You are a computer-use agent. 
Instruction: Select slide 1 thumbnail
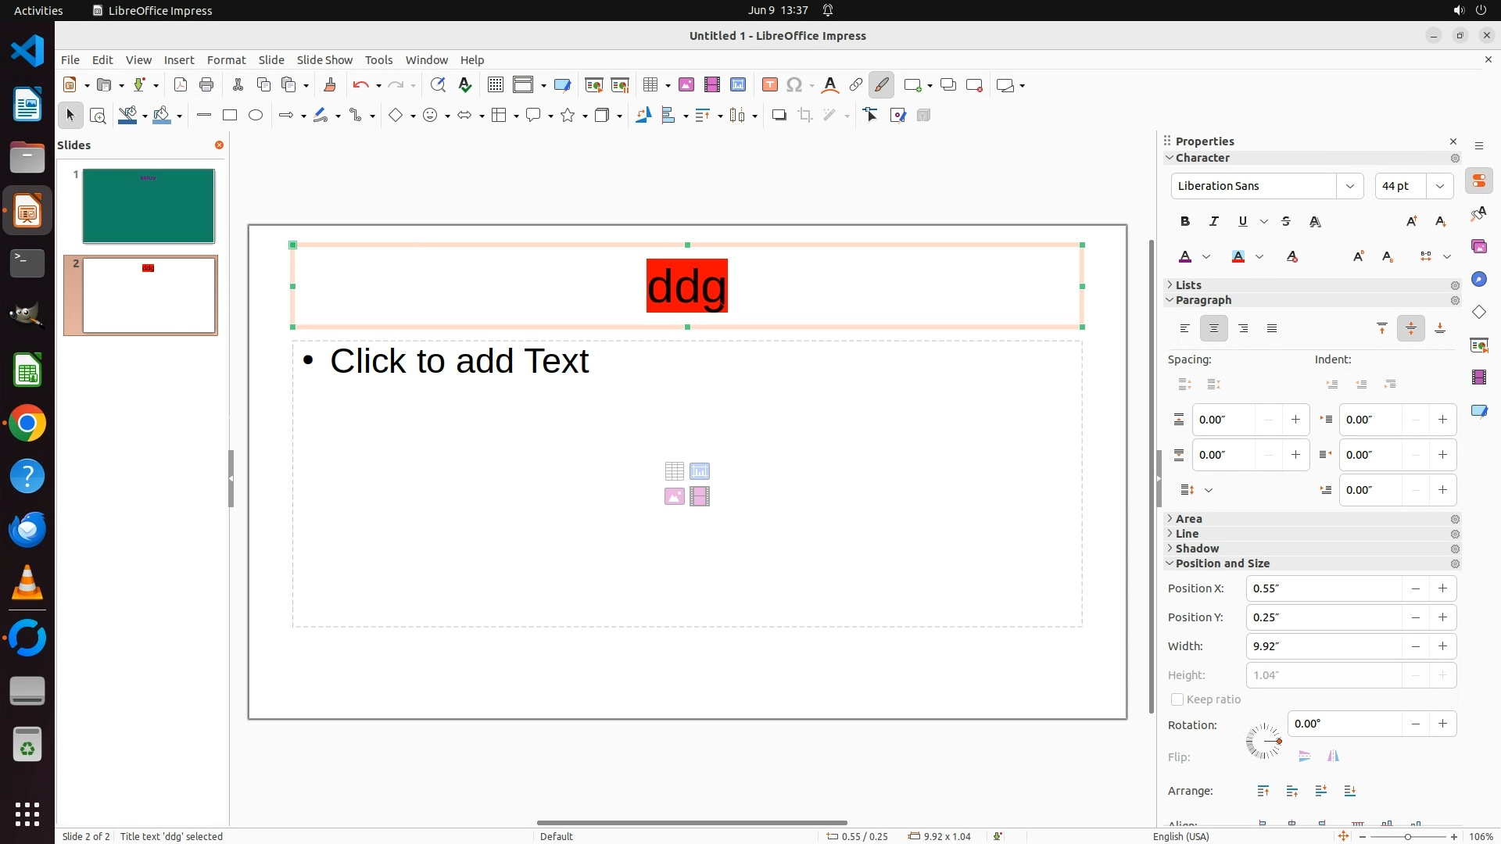[x=149, y=206]
